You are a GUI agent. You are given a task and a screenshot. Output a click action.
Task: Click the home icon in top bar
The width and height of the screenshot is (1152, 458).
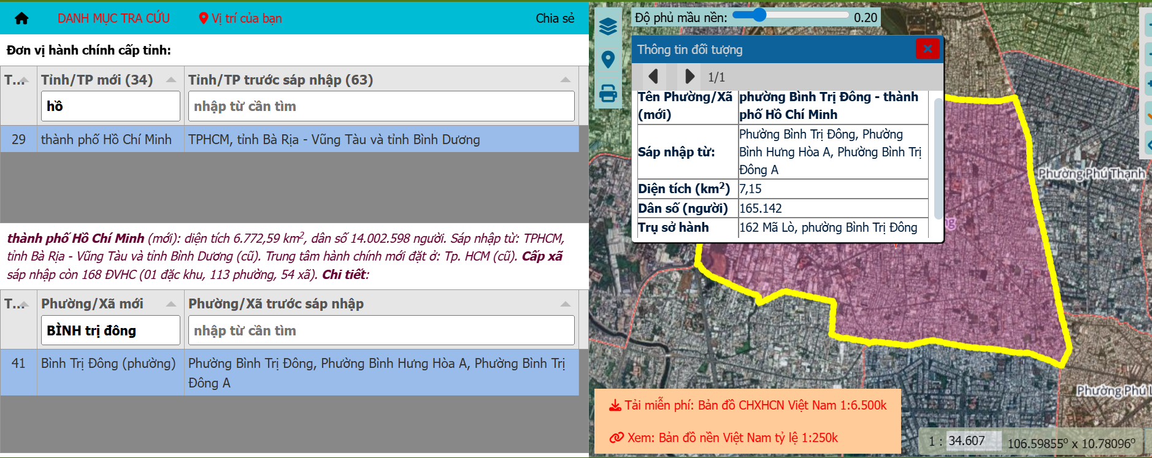(x=21, y=18)
